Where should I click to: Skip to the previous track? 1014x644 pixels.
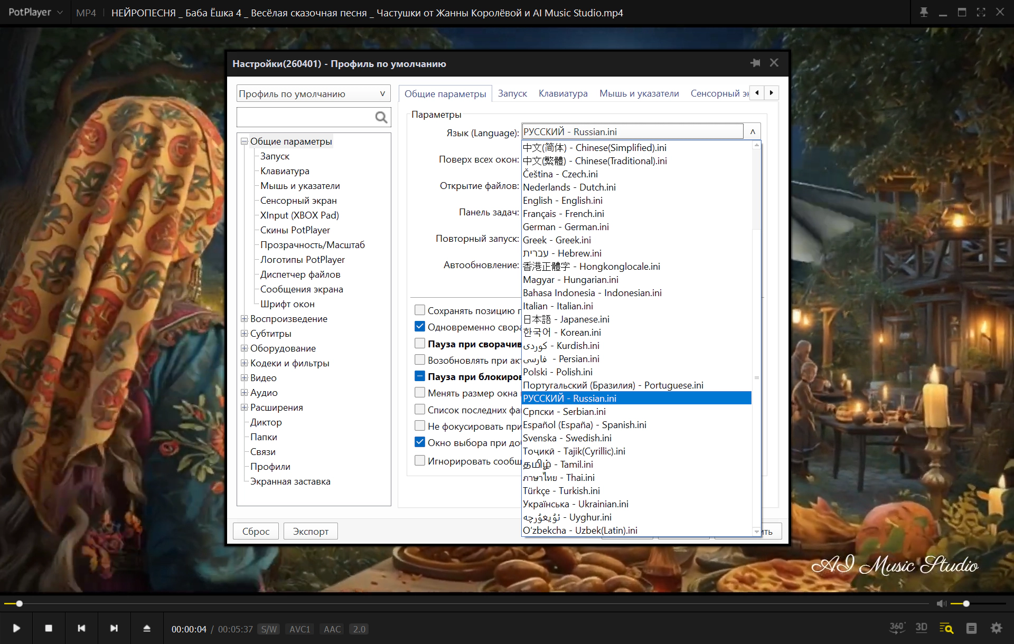point(81,628)
